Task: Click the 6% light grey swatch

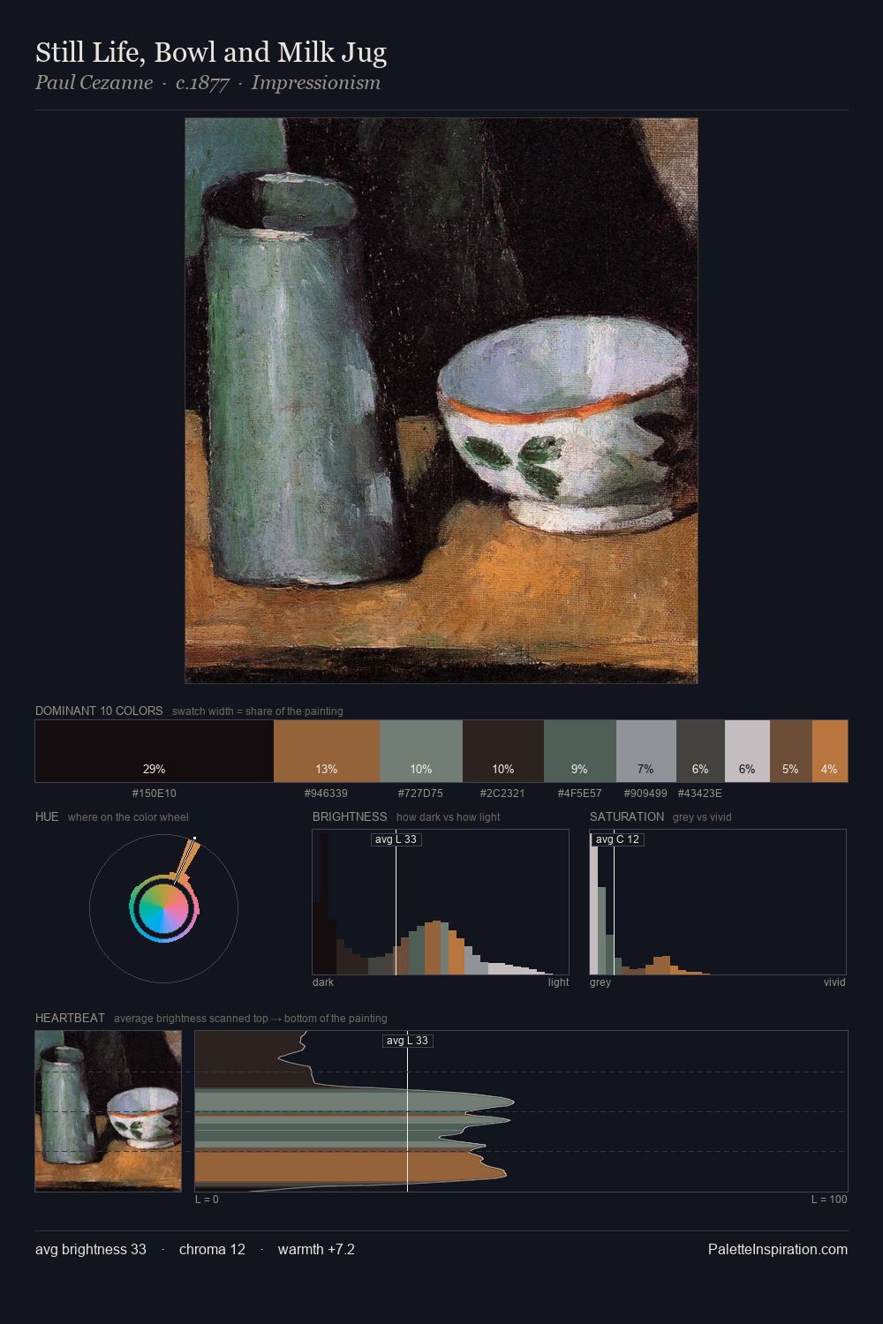Action: (x=747, y=751)
